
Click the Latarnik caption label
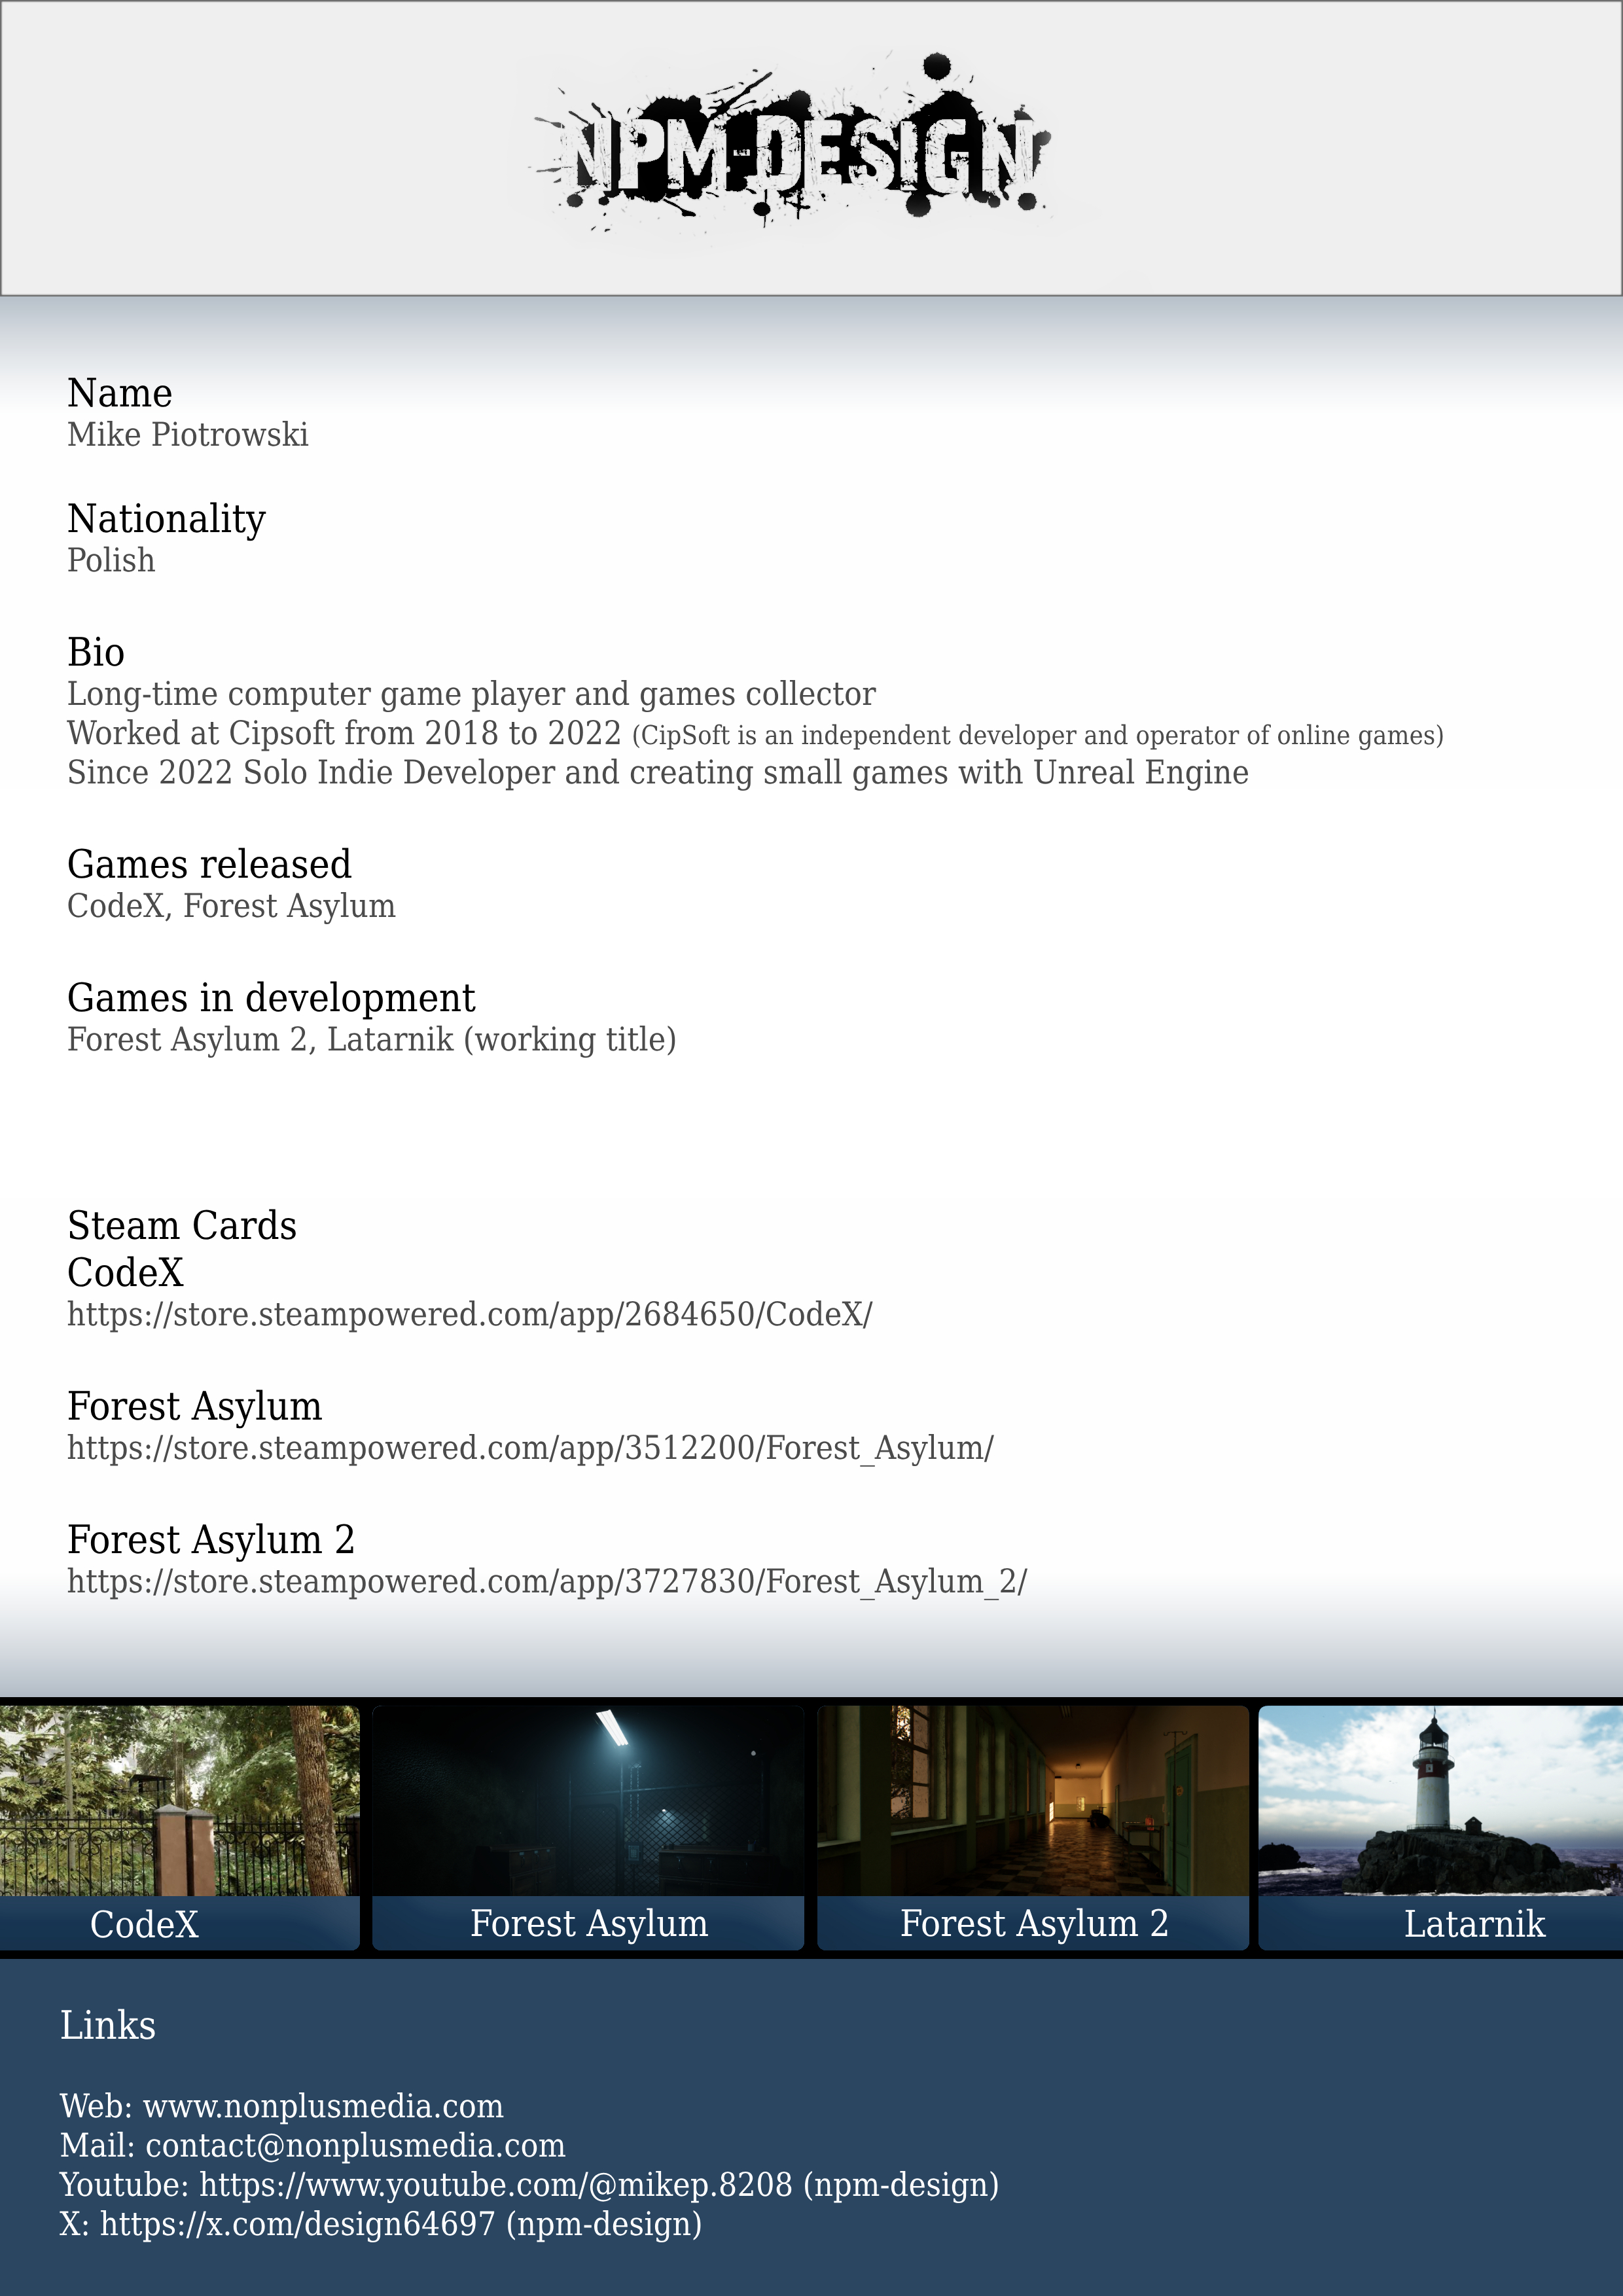[x=1474, y=1925]
